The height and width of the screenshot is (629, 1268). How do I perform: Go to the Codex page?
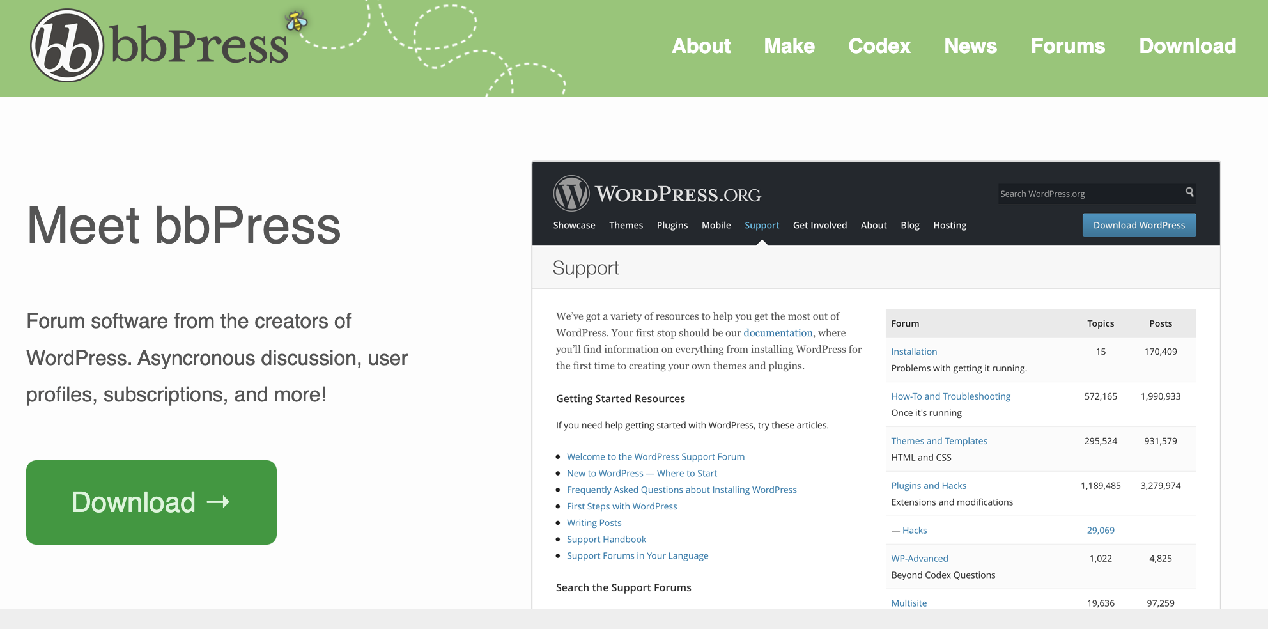[x=879, y=46]
